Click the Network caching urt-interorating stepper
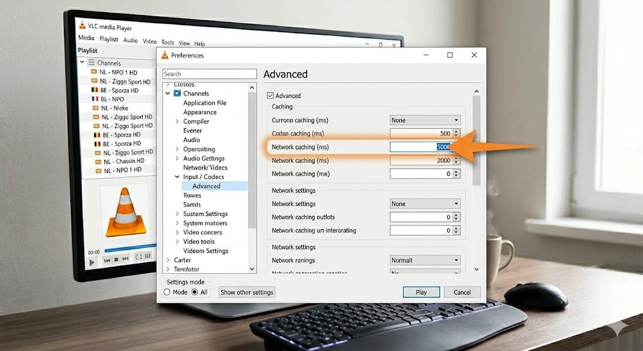Viewport: 643px width, 351px height. click(457, 230)
